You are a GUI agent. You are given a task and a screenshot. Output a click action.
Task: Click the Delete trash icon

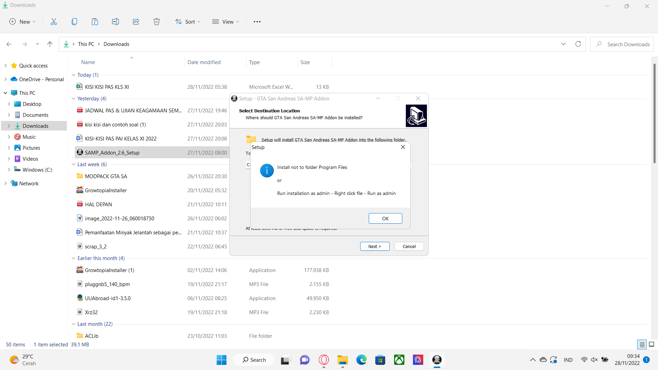coord(157,22)
